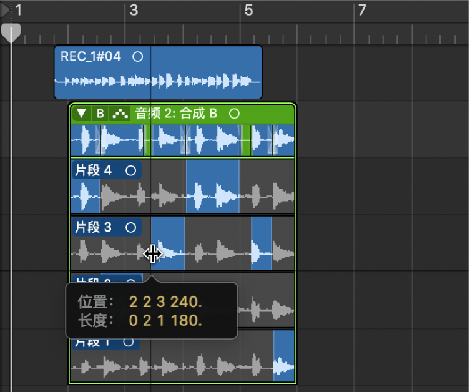Click the circle icon on 片段 4 take
Viewport: 470px width, 392px height.
[130, 171]
